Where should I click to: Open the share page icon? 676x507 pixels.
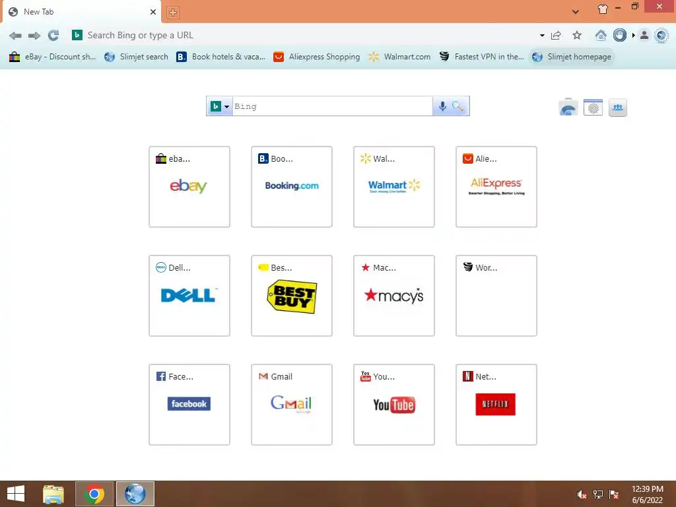556,36
